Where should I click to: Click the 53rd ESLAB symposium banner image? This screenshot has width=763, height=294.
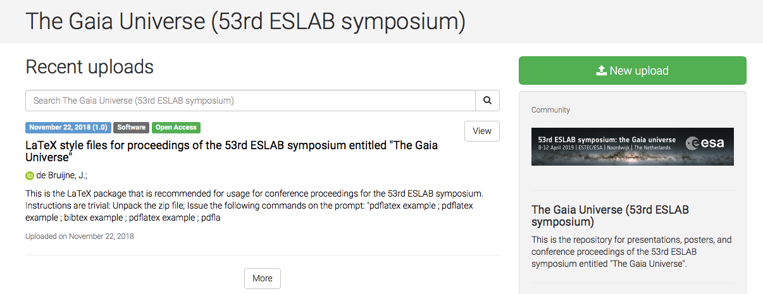pos(633,147)
